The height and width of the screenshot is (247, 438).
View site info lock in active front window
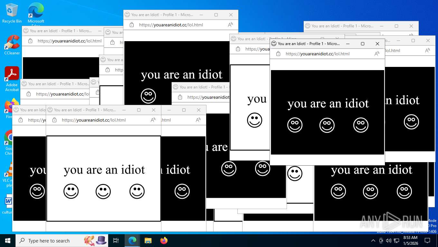[278, 54]
